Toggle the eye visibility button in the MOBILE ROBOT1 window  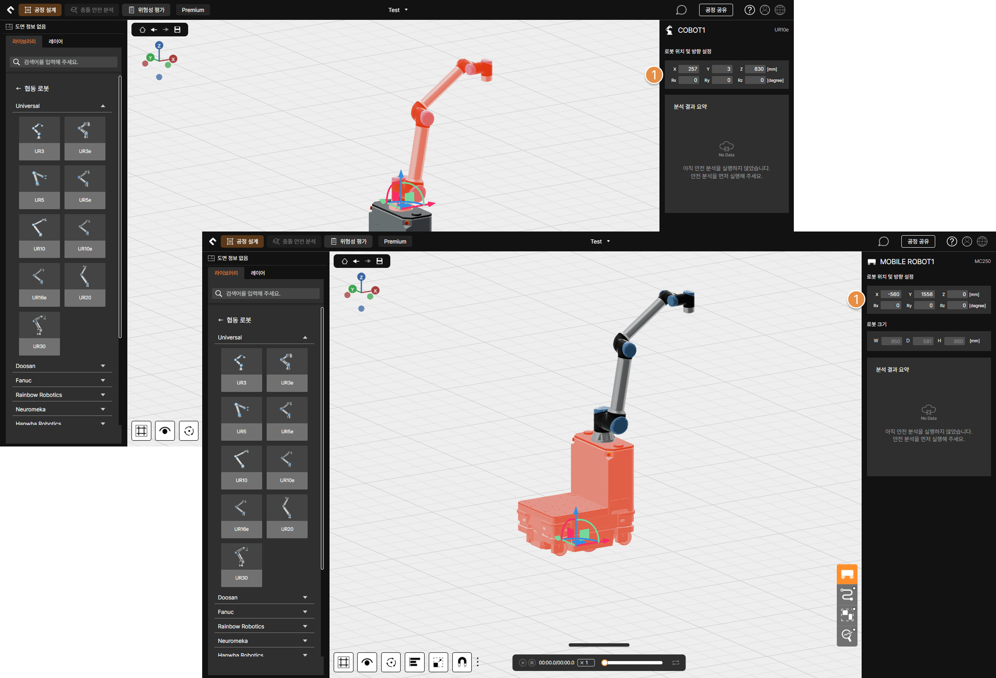367,662
